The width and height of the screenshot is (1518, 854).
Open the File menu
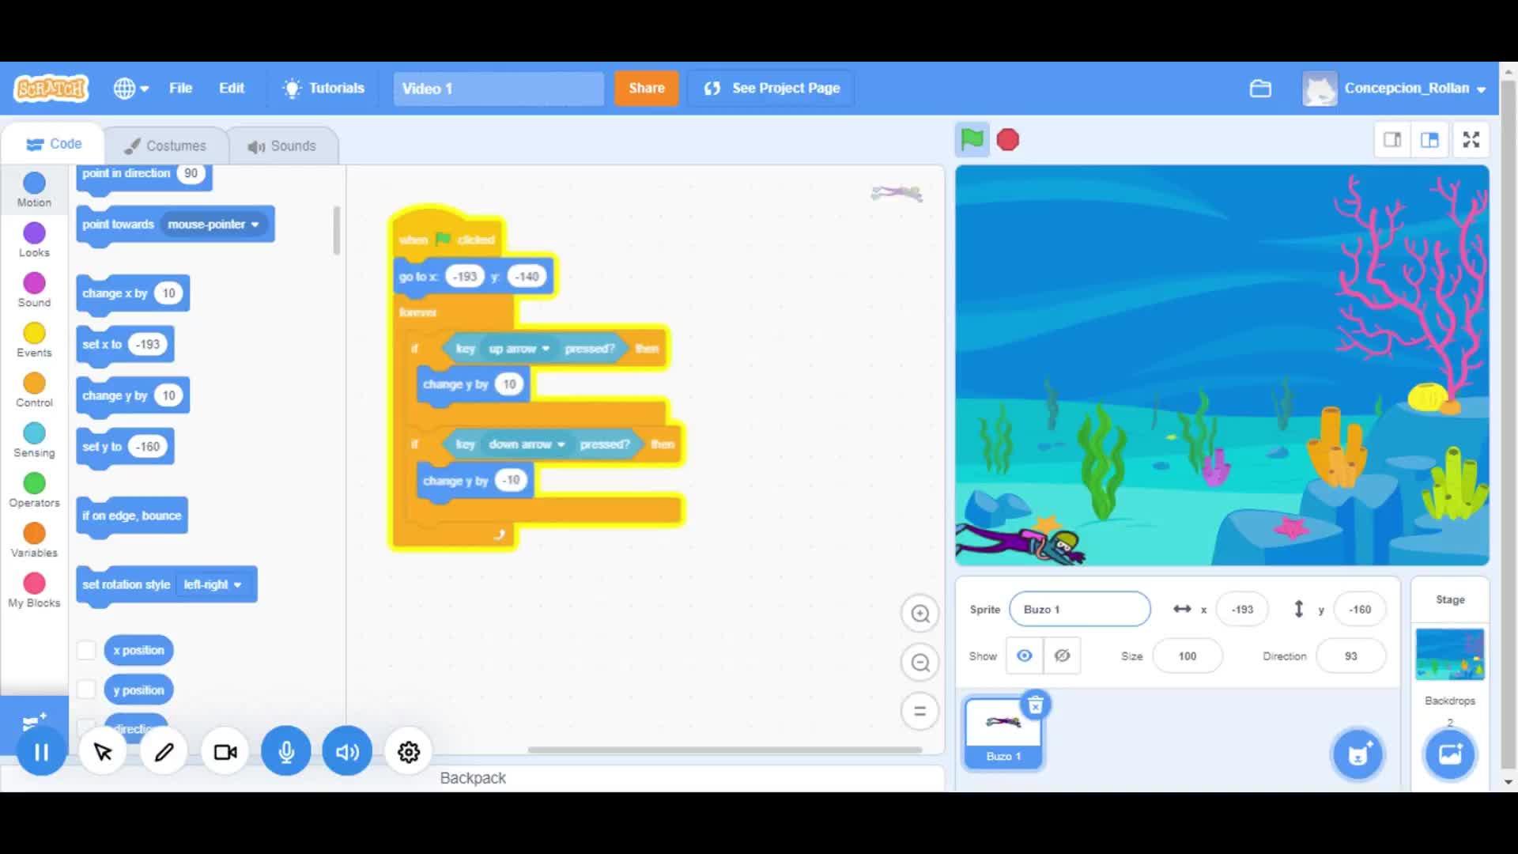[x=180, y=89]
